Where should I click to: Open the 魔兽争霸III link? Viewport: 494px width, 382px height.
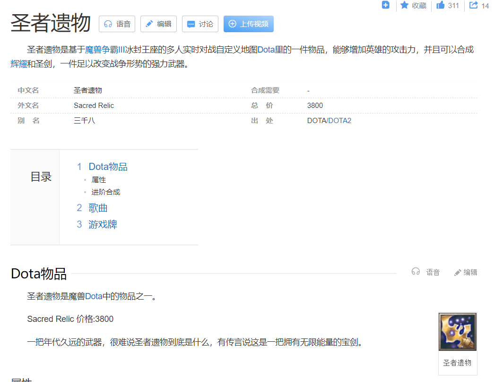[x=105, y=50]
